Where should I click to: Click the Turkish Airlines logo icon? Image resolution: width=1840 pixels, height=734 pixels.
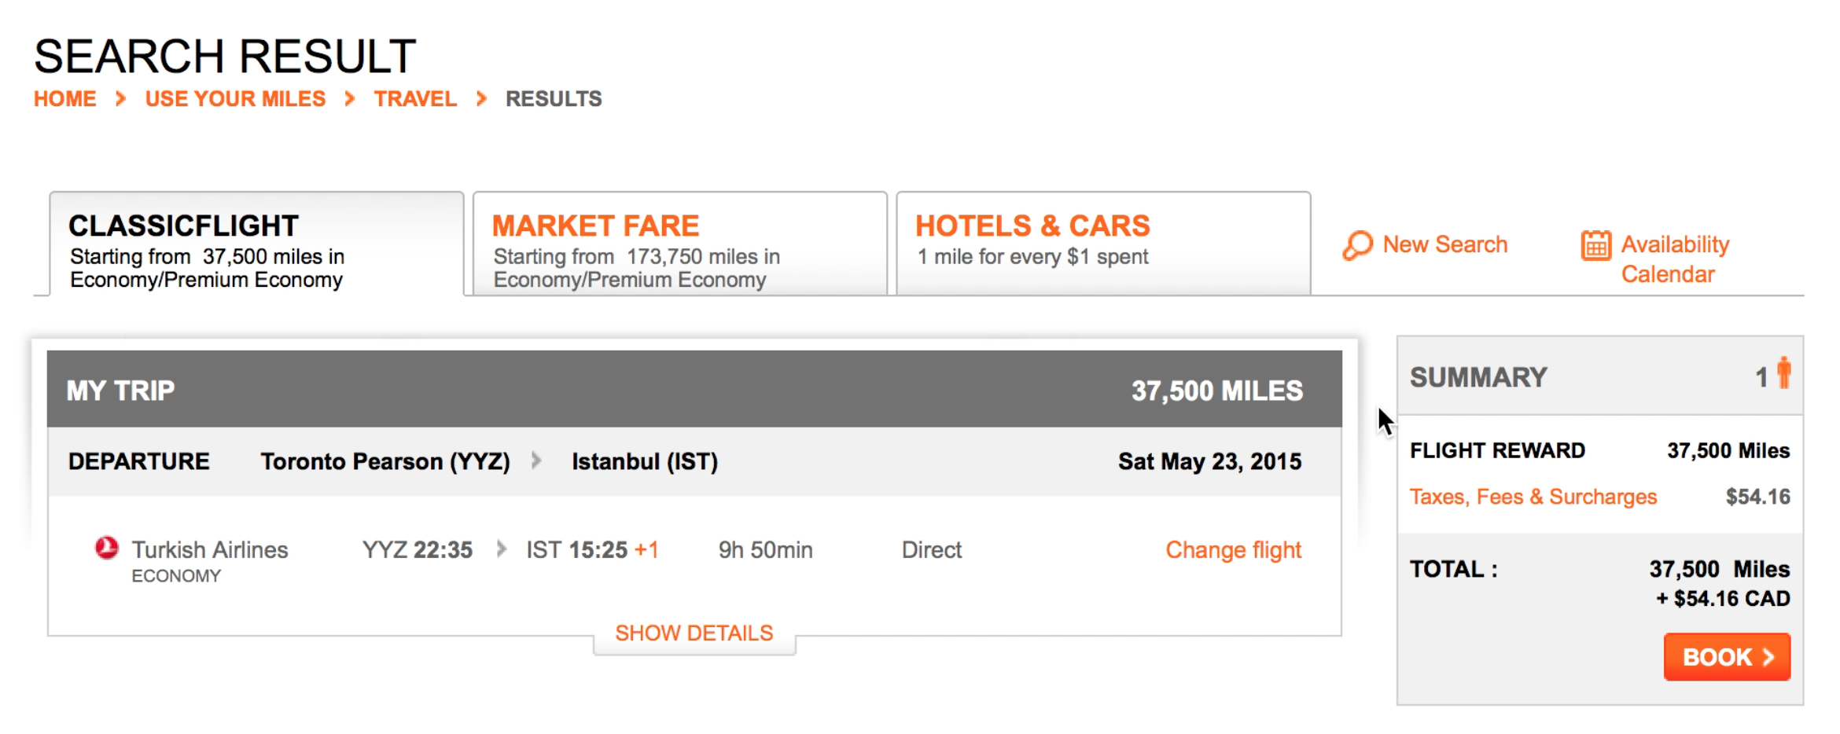tap(107, 548)
